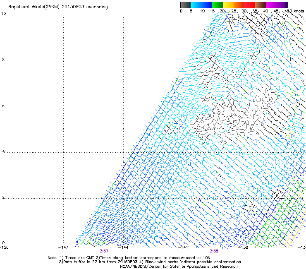Click the purple 2:38 time marker
The width and height of the screenshot is (306, 269).
(214, 251)
